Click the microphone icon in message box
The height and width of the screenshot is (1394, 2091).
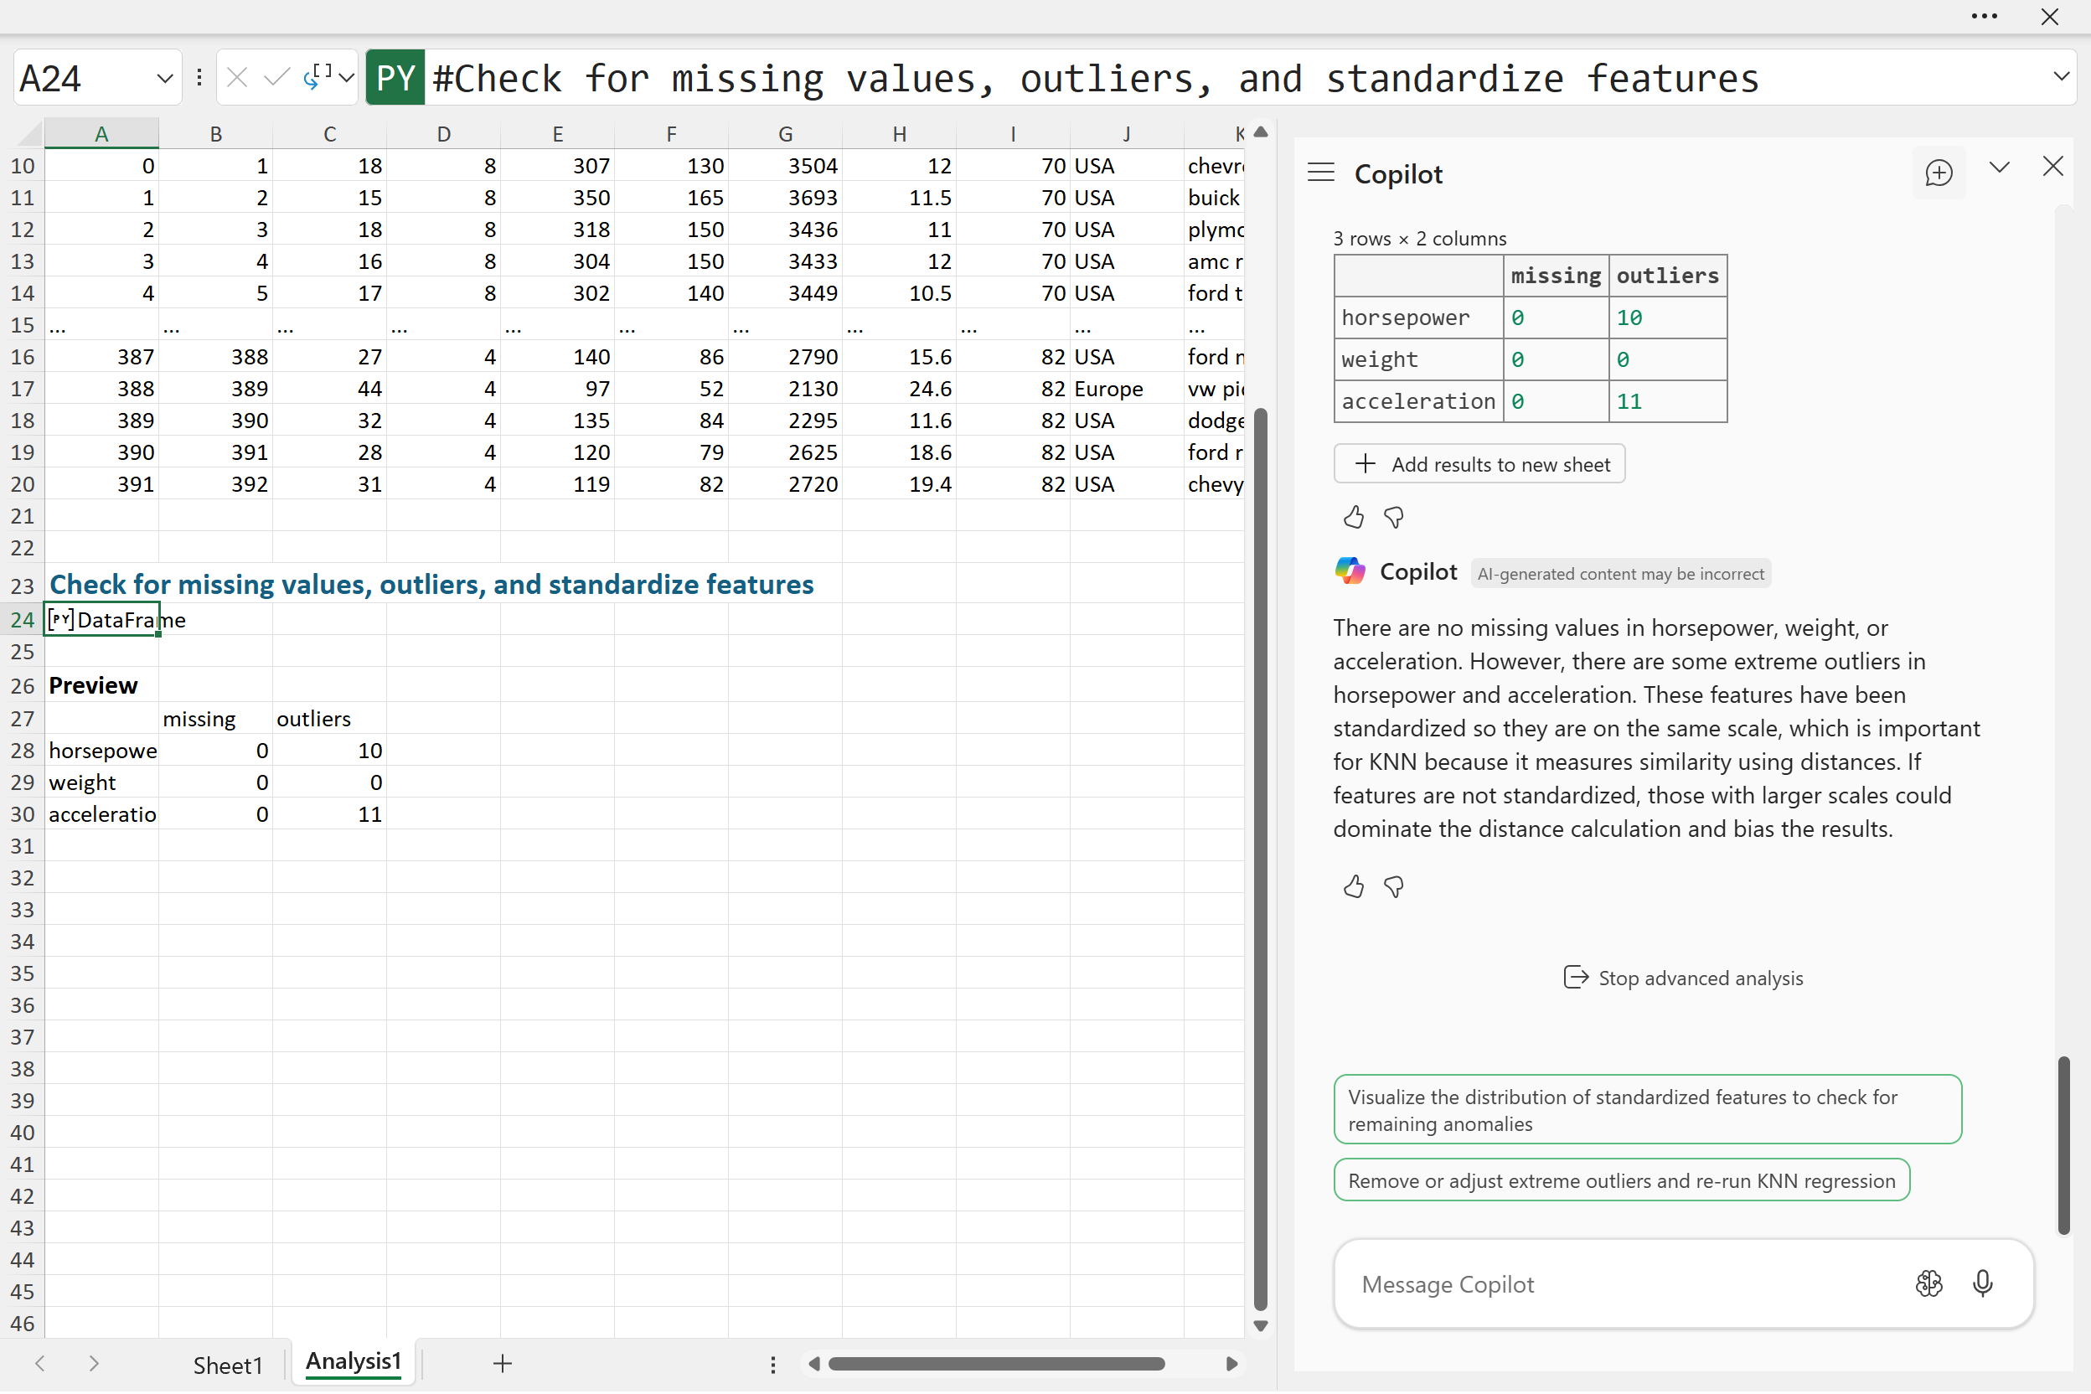pyautogui.click(x=1981, y=1283)
